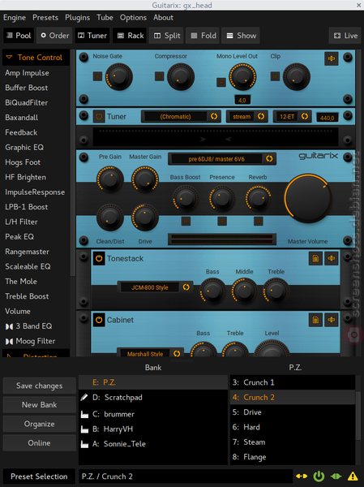Click the Live toolbar button

[x=345, y=36]
